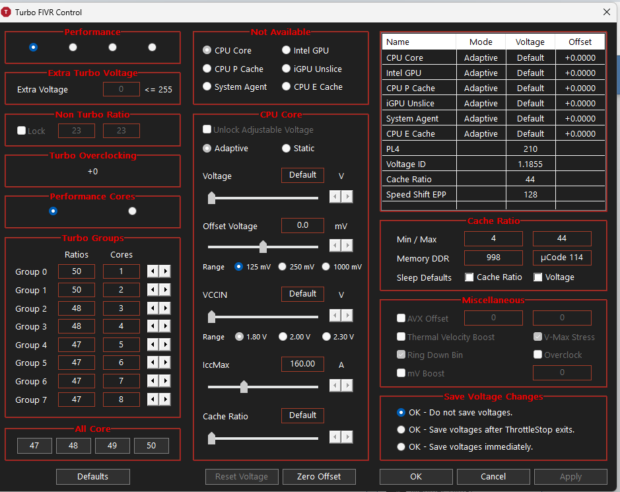Click right arrow beside Voltage slider
This screenshot has width=620, height=492.
click(347, 197)
